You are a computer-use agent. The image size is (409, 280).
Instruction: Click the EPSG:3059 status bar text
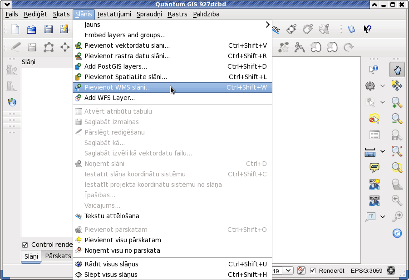click(x=366, y=270)
